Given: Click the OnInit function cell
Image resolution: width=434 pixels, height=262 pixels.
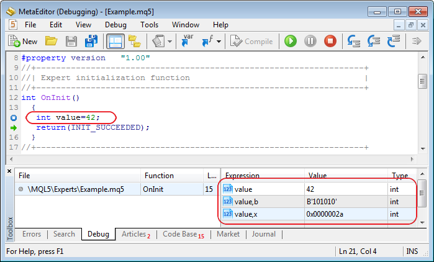Looking at the screenshot, I should point(172,189).
